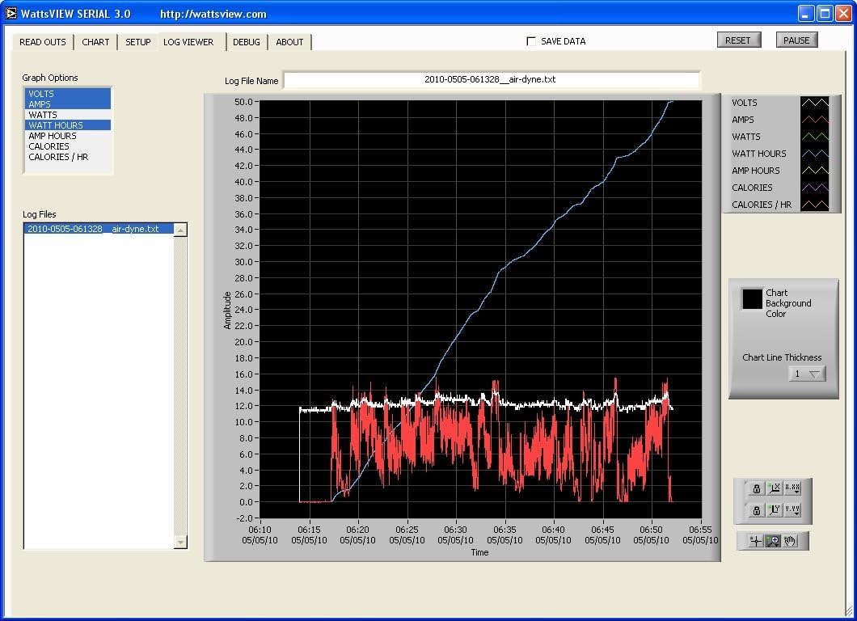Viewport: 857px width, 621px height.
Task: Enable Y-axis autoscale icon
Action: pos(775,510)
